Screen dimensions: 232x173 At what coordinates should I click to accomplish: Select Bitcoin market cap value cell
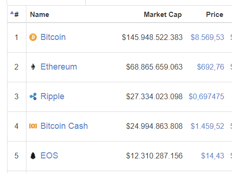pos(152,37)
